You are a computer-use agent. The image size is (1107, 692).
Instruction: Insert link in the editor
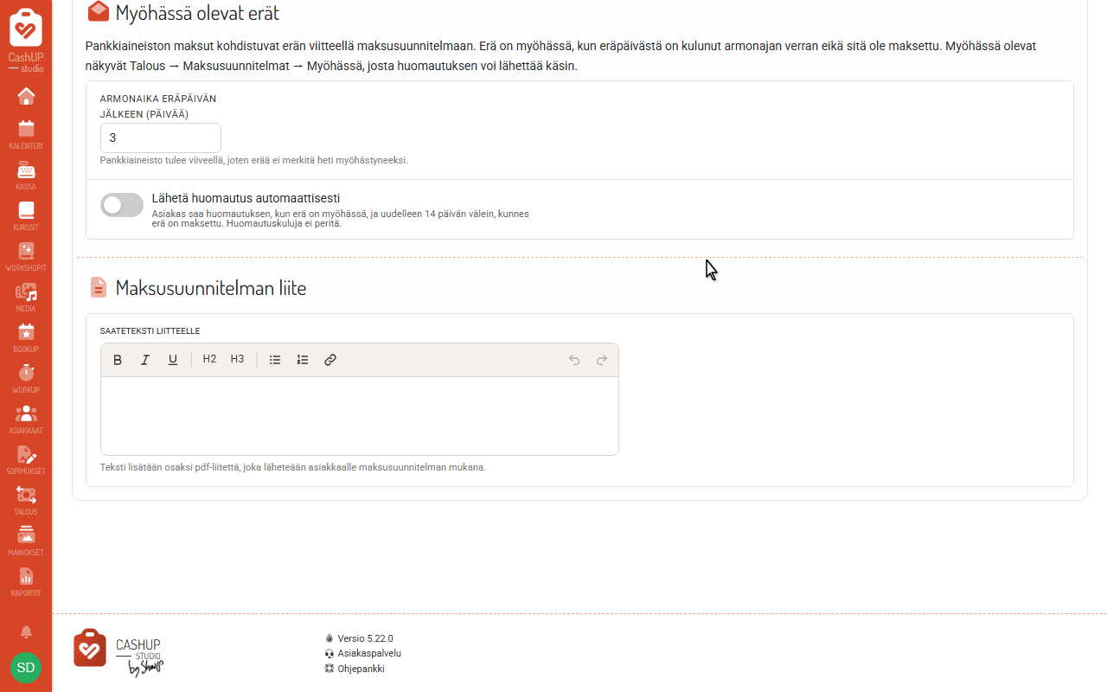coord(330,360)
